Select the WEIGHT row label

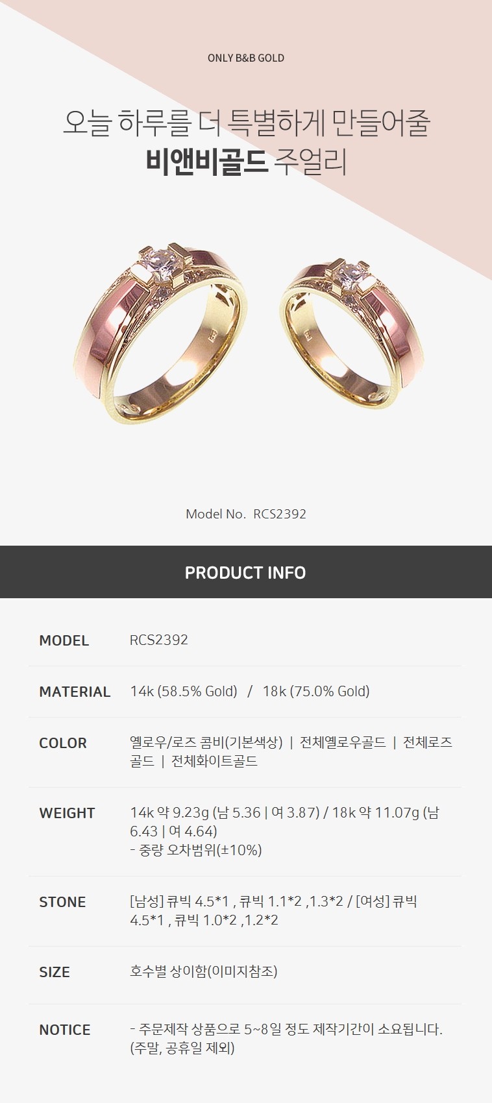tap(67, 813)
